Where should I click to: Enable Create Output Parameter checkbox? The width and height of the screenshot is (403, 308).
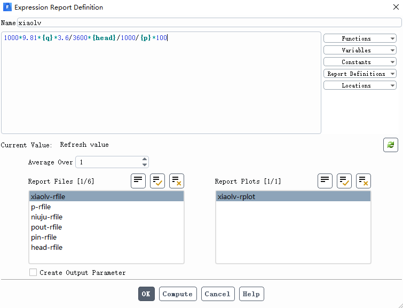pyautogui.click(x=33, y=272)
